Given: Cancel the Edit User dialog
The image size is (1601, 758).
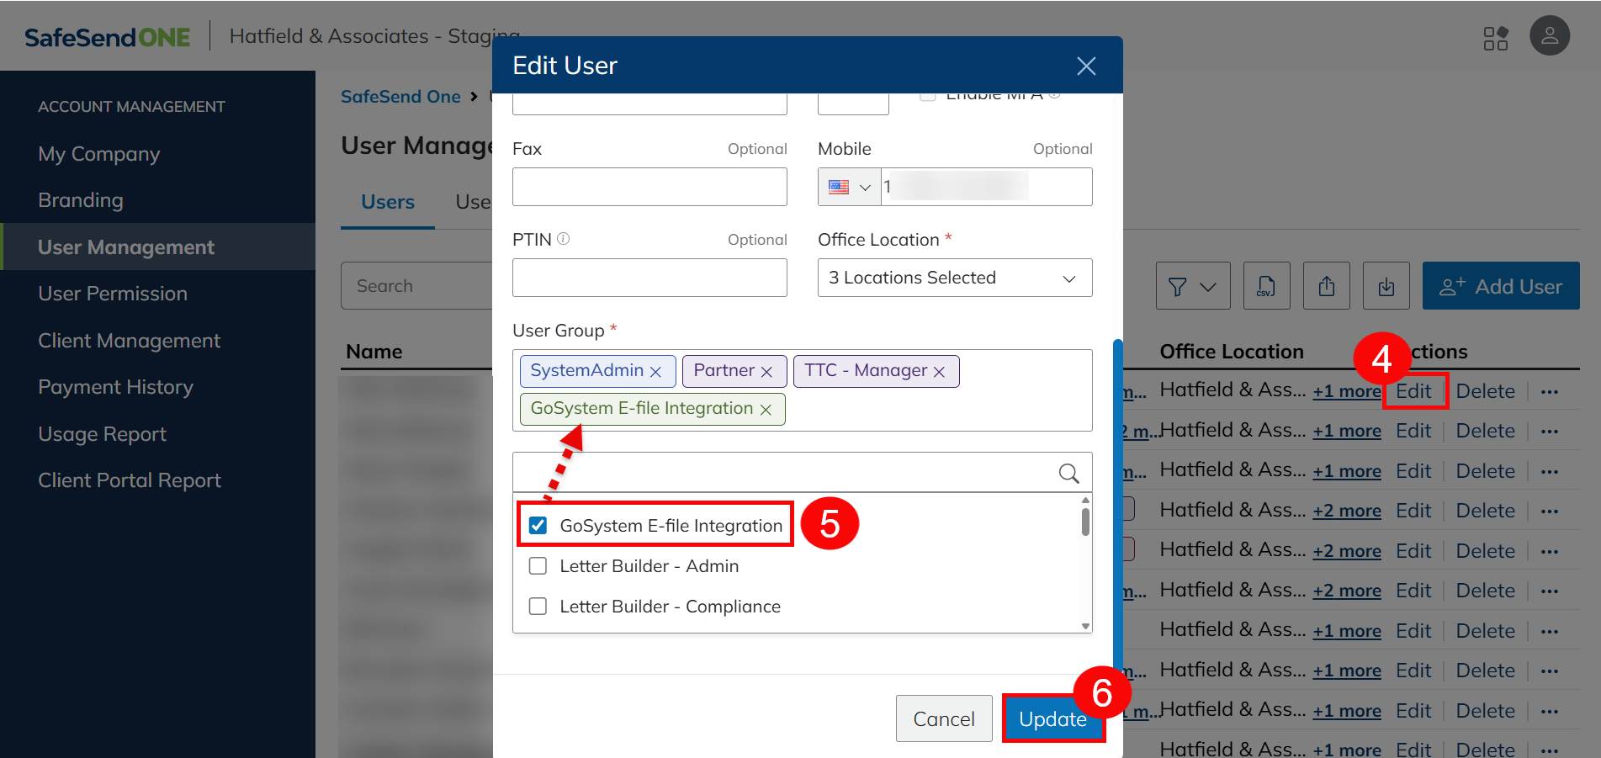Looking at the screenshot, I should pyautogui.click(x=943, y=719).
